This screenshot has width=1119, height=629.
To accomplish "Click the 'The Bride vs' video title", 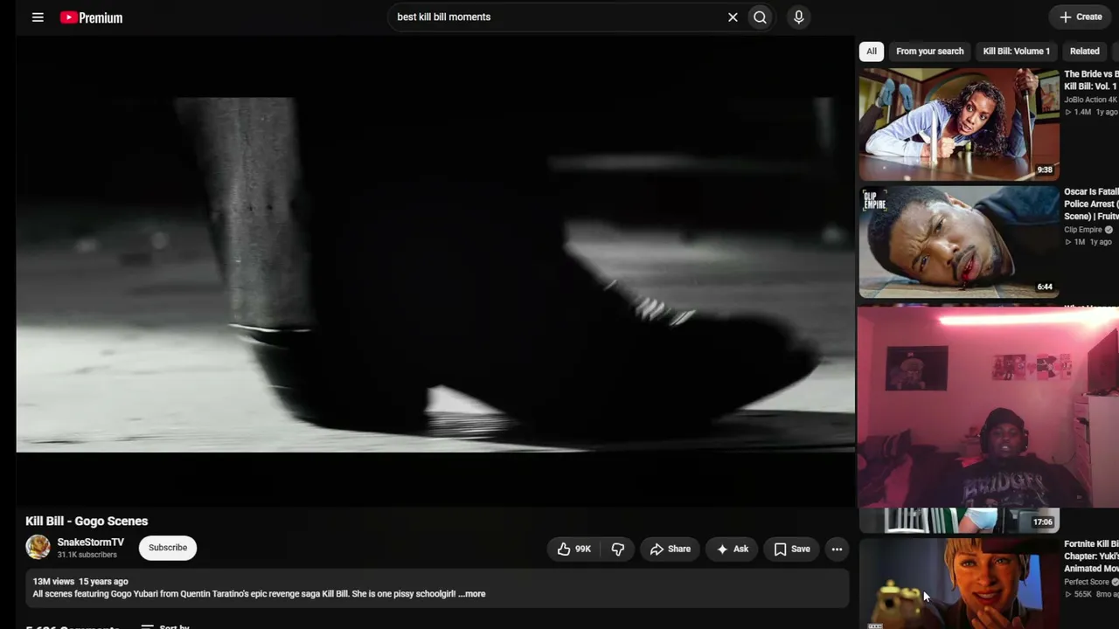I will [x=1091, y=80].
